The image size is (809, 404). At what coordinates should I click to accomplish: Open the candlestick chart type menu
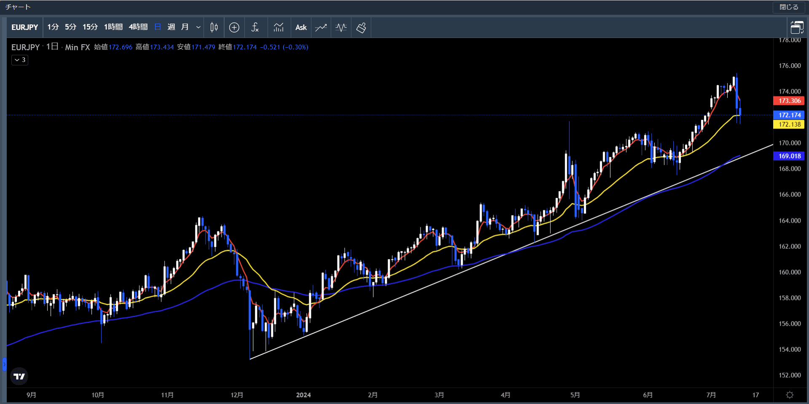tap(214, 27)
